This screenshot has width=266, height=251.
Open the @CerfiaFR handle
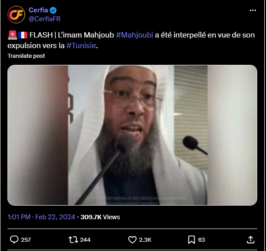coord(45,19)
